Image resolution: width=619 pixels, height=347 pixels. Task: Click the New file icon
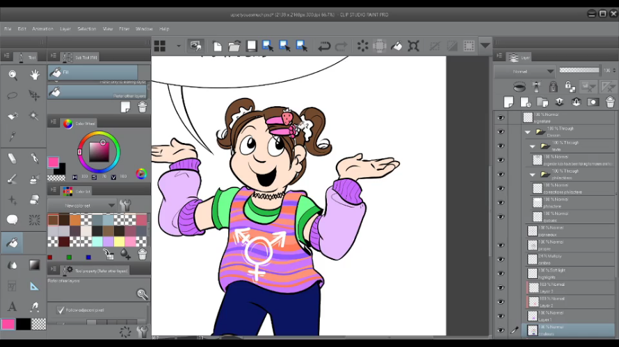click(218, 46)
